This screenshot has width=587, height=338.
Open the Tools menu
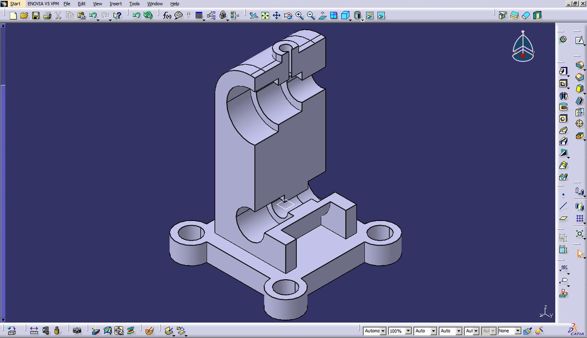[x=134, y=4]
